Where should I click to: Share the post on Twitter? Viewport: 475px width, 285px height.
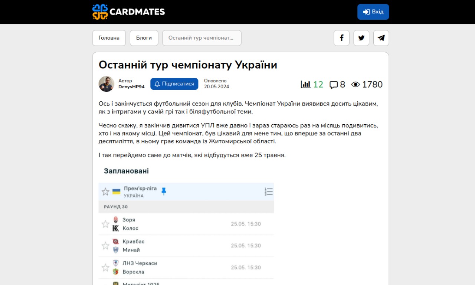[x=361, y=38]
